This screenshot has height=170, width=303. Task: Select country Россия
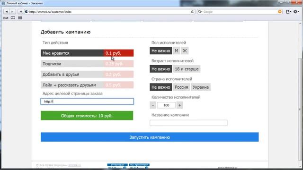[181, 87]
